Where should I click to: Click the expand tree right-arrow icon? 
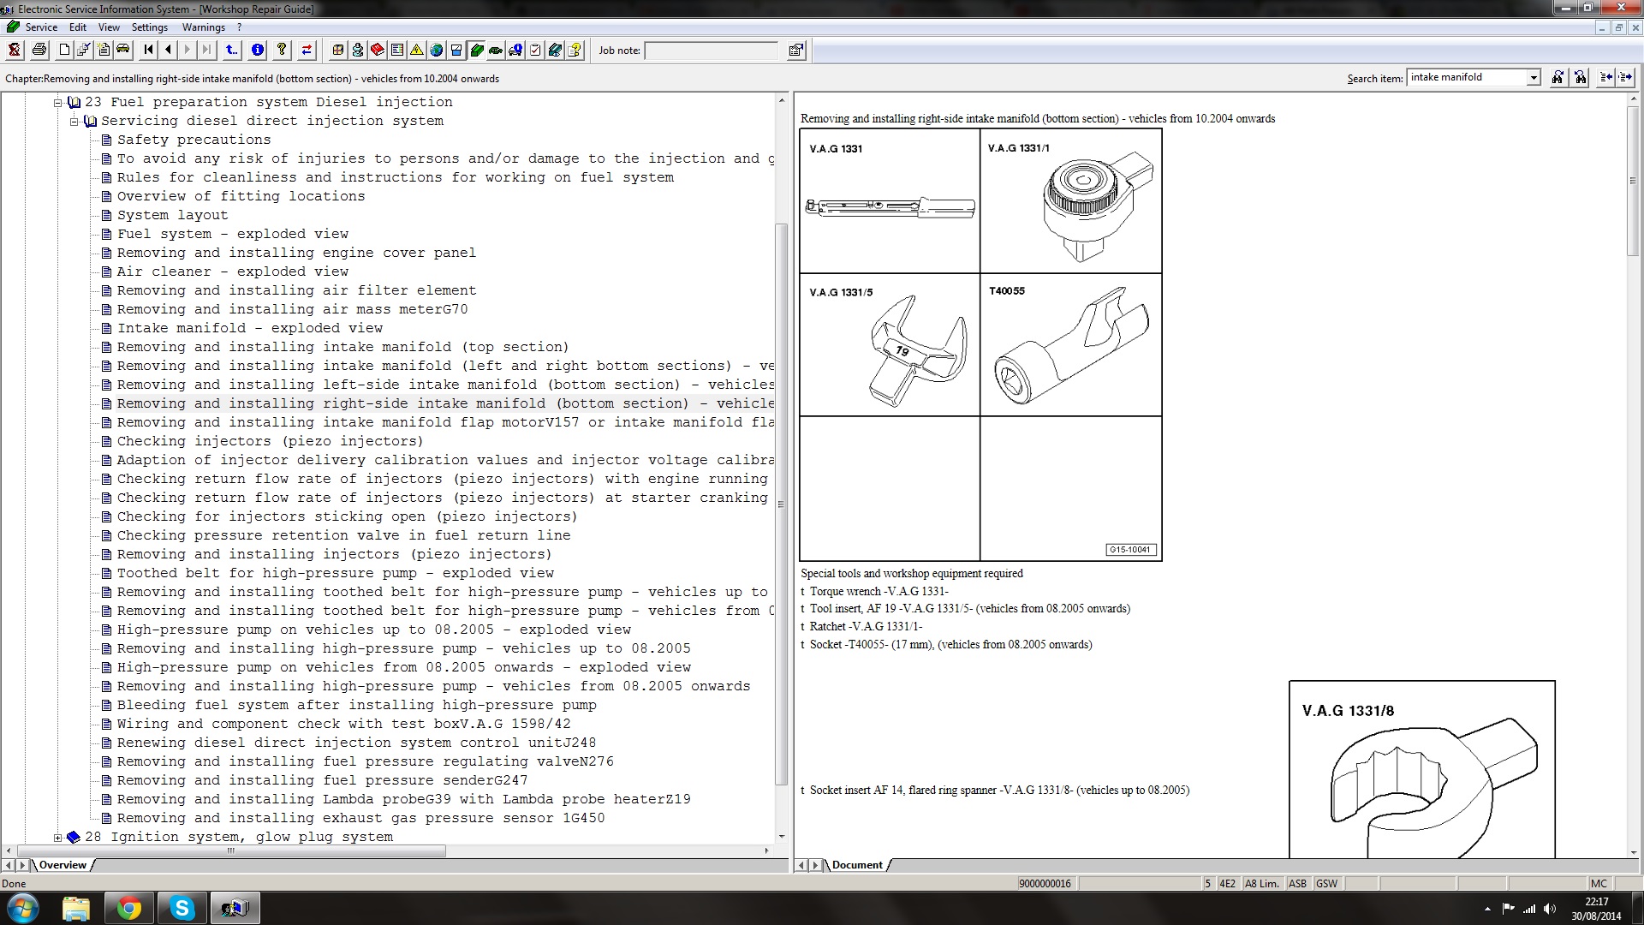pyautogui.click(x=1625, y=77)
